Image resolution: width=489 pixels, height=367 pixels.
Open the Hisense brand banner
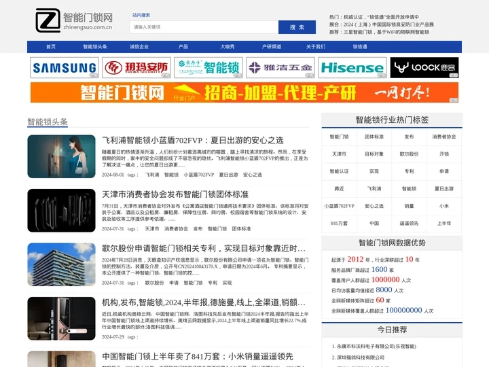352,67
